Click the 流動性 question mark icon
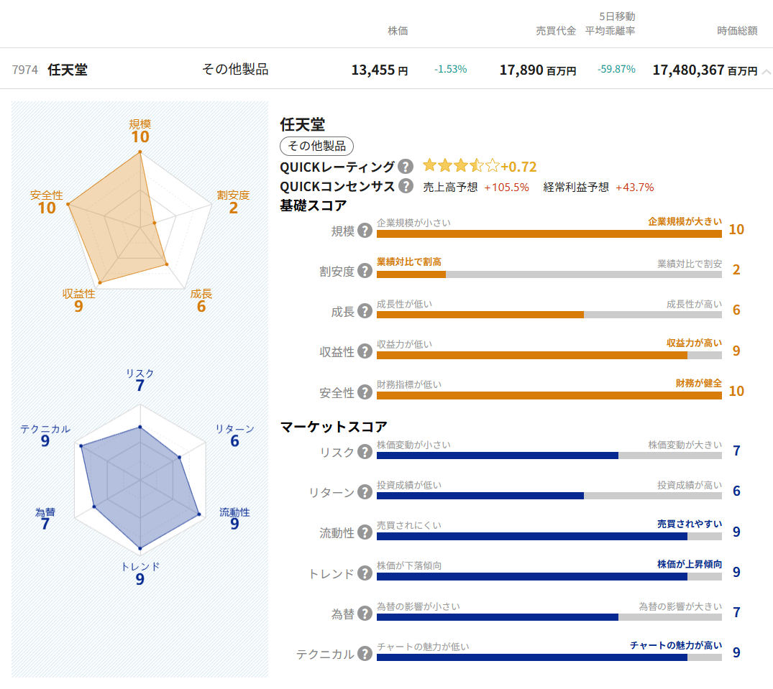Viewport: 773px width, 689px height. click(x=365, y=532)
